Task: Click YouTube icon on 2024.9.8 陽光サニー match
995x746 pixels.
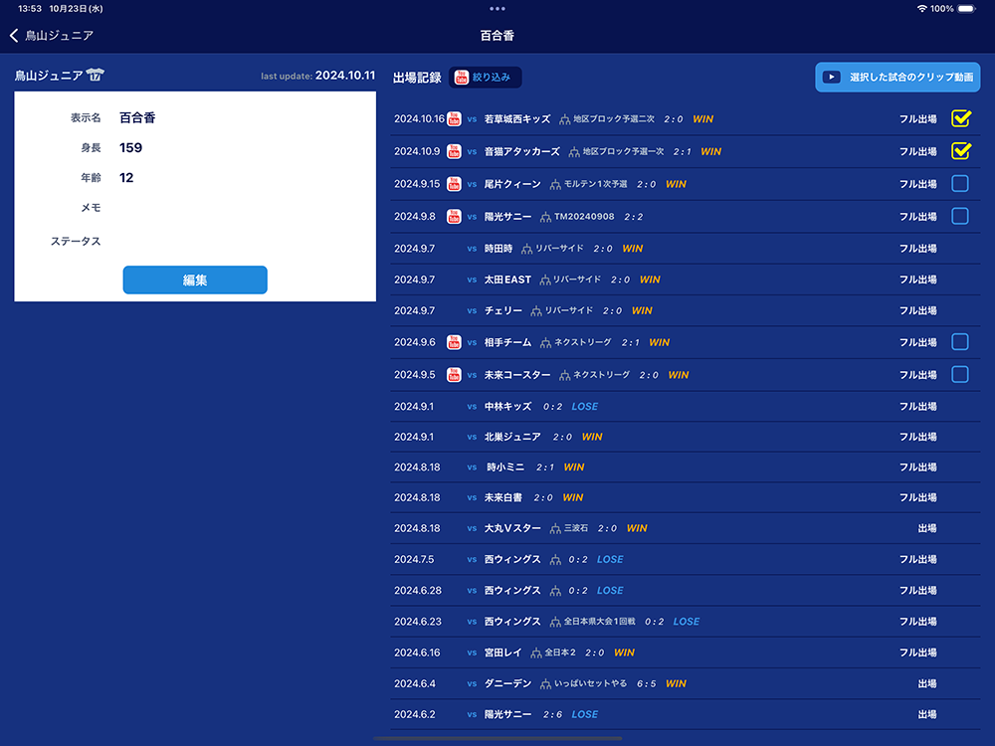Action: [x=454, y=217]
